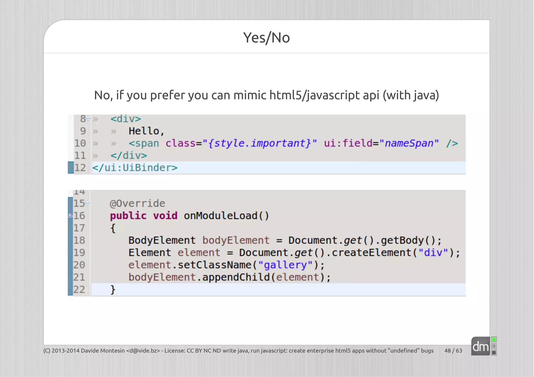The image size is (534, 377).
Task: Click the sentence about mimicking html5/javascript api
Action: 266,95
